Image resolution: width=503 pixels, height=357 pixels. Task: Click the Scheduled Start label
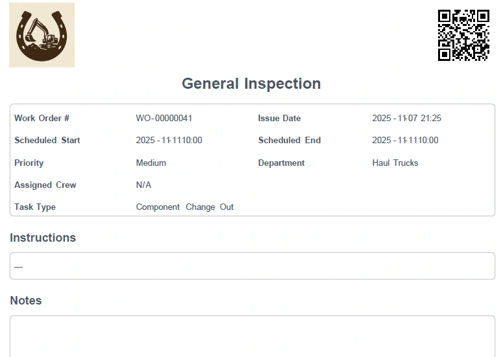point(47,140)
